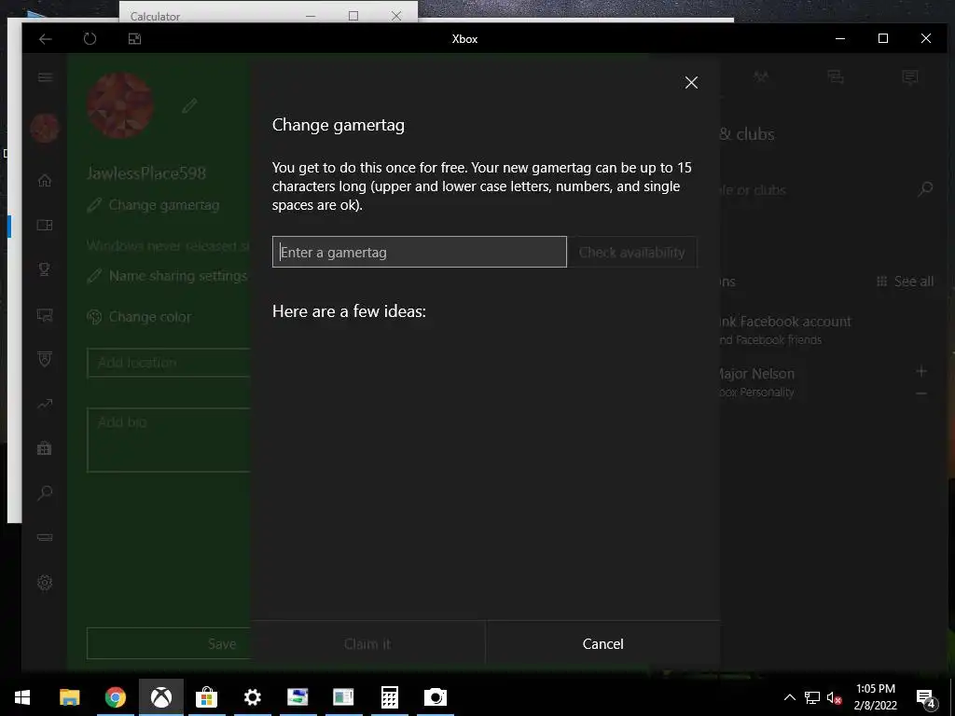955x716 pixels.
Task: Click plus icon next to Major Nelson
Action: 921,371
